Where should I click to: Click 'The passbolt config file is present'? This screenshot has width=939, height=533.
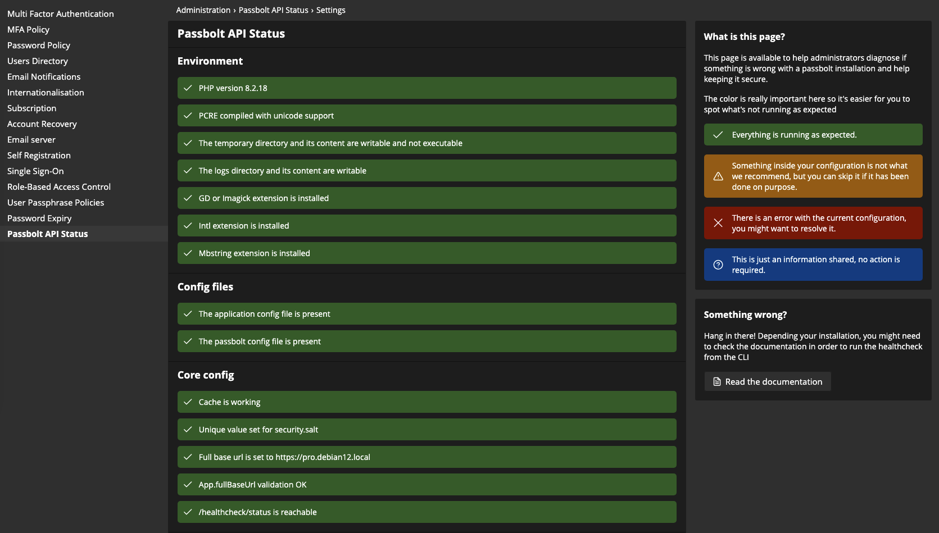tap(260, 341)
